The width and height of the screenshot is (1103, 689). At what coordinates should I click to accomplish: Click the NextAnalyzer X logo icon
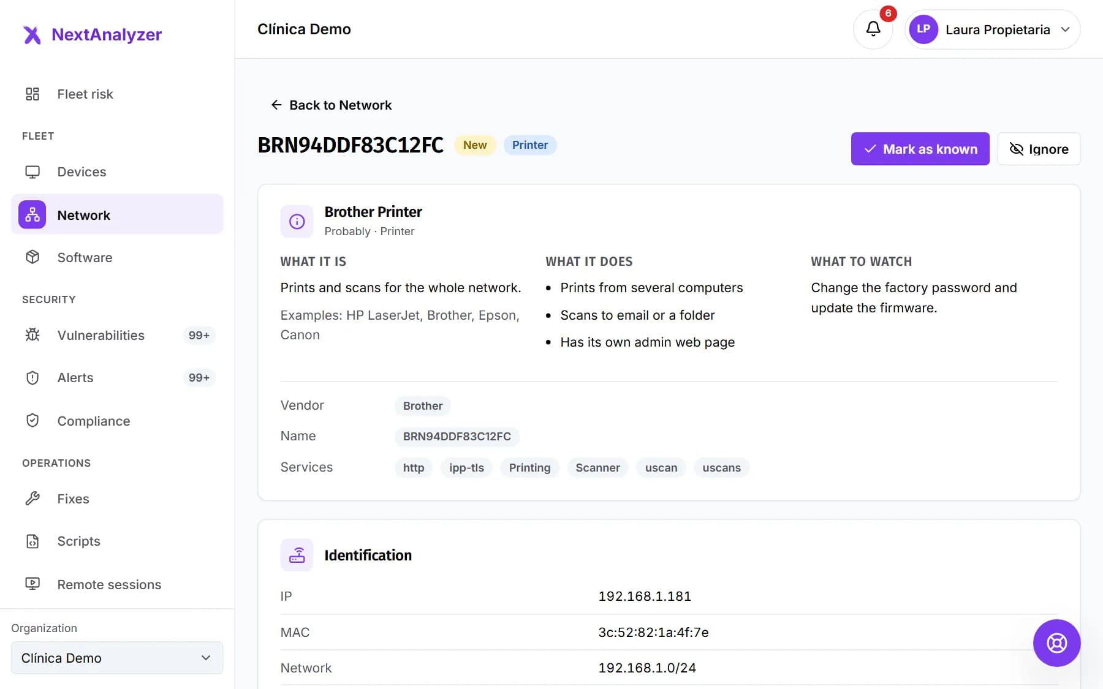coord(32,35)
